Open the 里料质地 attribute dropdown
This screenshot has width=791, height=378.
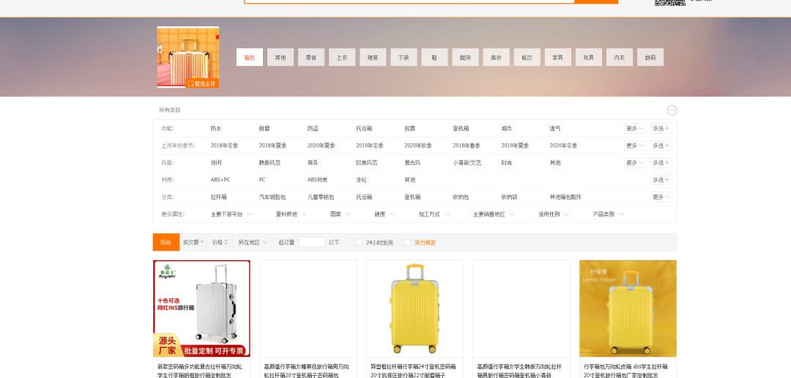point(291,214)
